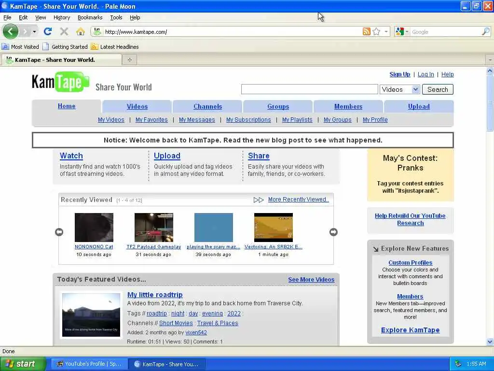494x371 pixels.
Task: Switch to the Videos site tab
Action: (x=137, y=107)
